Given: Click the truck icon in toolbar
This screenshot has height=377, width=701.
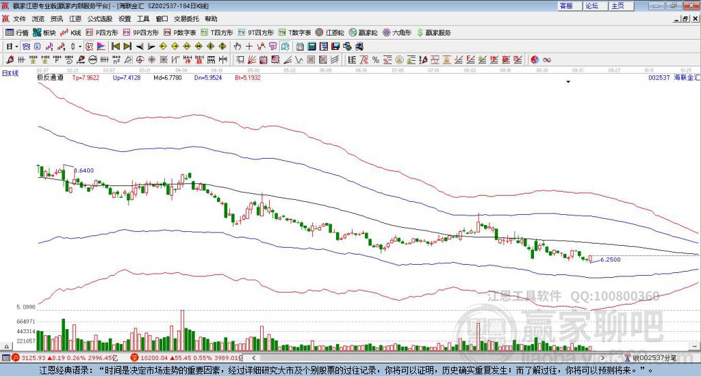Looking at the screenshot, I should [x=359, y=47].
